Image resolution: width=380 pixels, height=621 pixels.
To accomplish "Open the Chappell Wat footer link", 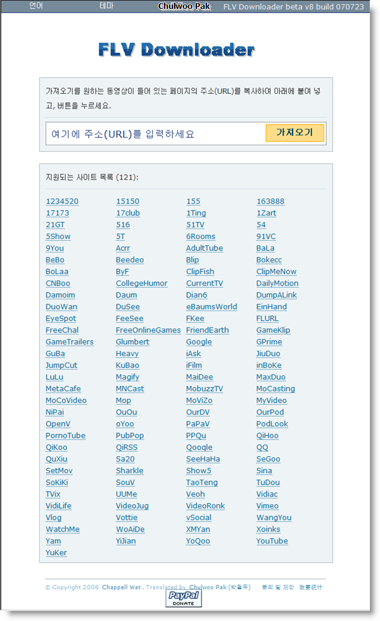I will (122, 587).
